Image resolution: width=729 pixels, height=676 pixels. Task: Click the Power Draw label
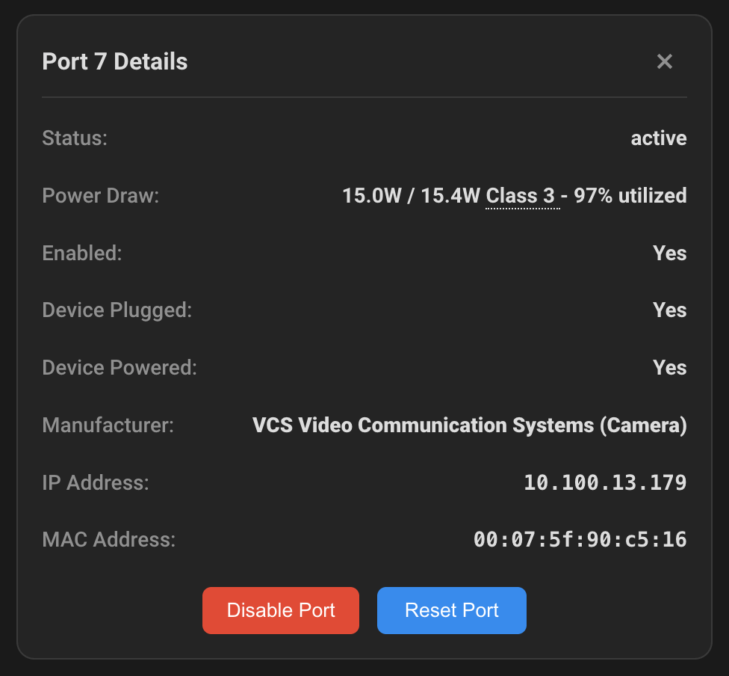(100, 195)
